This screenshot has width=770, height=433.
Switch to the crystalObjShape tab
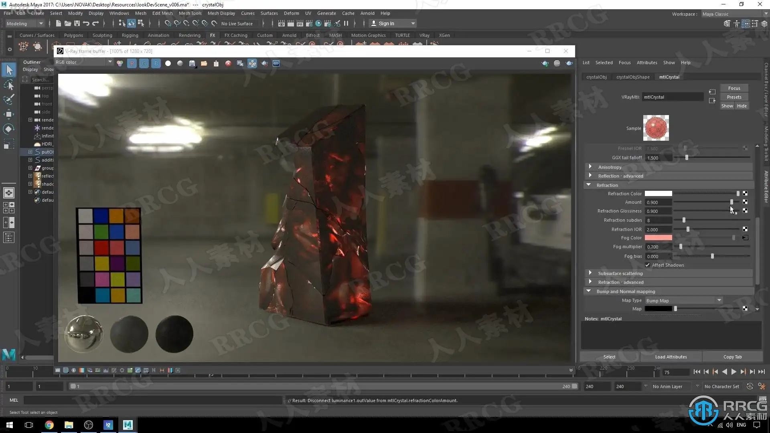pos(633,77)
